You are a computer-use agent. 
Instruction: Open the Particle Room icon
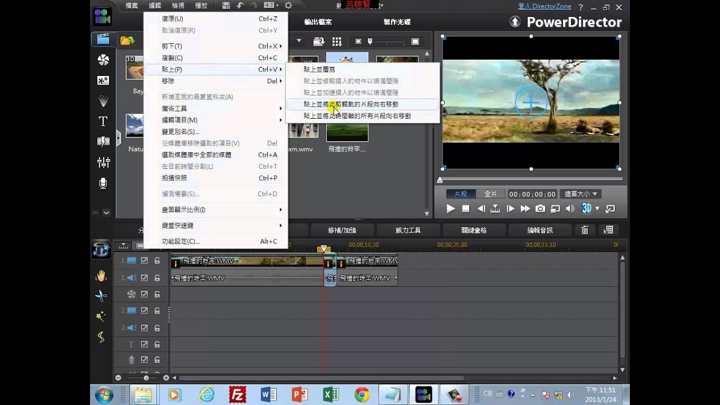pyautogui.click(x=103, y=101)
